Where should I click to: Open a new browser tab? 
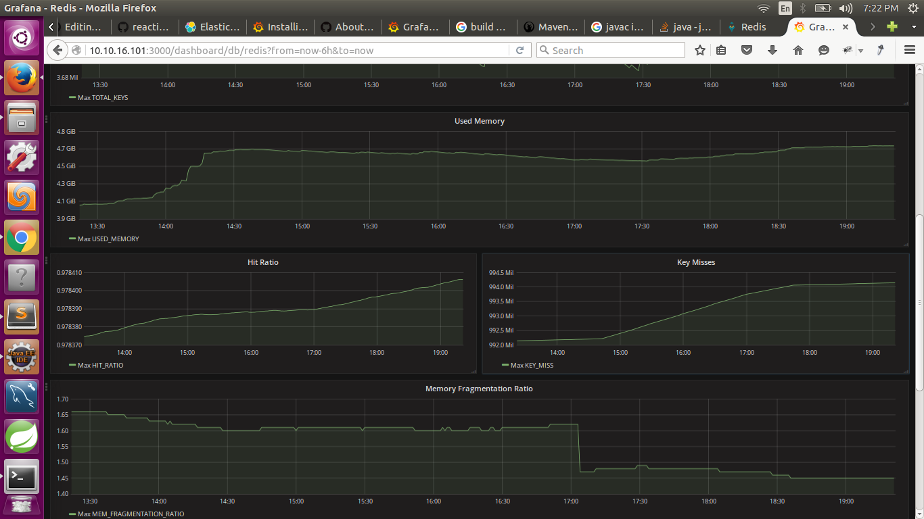(x=892, y=26)
